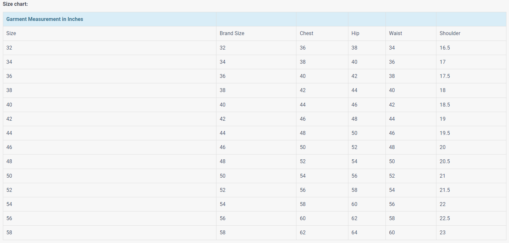Click the Hip column header
The width and height of the screenshot is (509, 243).
point(355,33)
